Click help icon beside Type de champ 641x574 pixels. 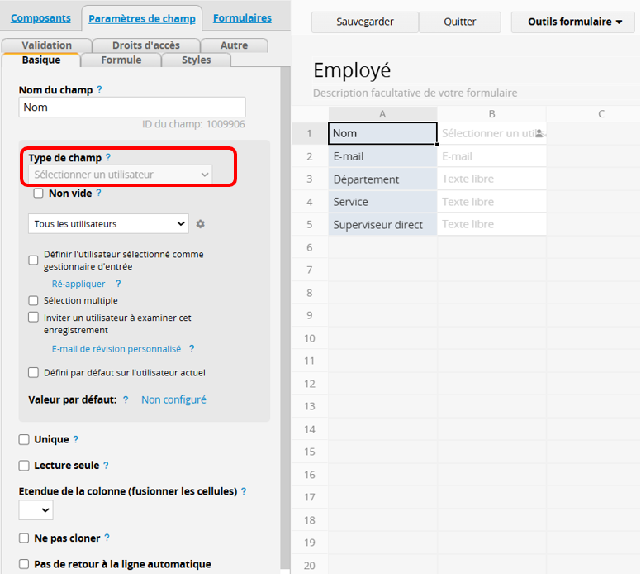tap(108, 157)
